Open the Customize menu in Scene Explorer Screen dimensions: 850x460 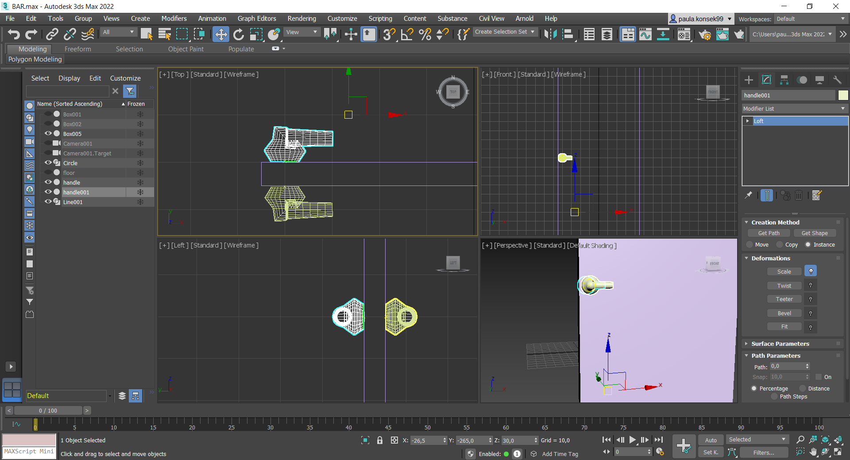tap(125, 78)
